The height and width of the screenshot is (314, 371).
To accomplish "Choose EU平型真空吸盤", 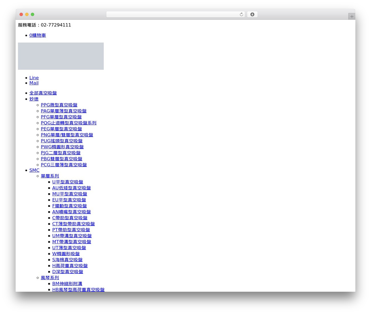I will [x=69, y=200].
